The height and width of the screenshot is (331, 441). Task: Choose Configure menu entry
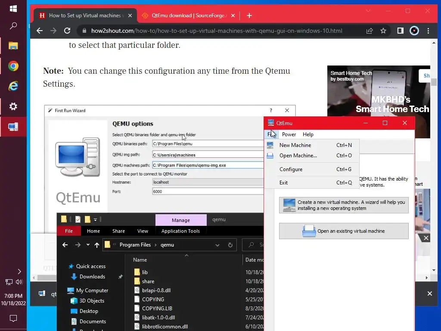pyautogui.click(x=312, y=169)
